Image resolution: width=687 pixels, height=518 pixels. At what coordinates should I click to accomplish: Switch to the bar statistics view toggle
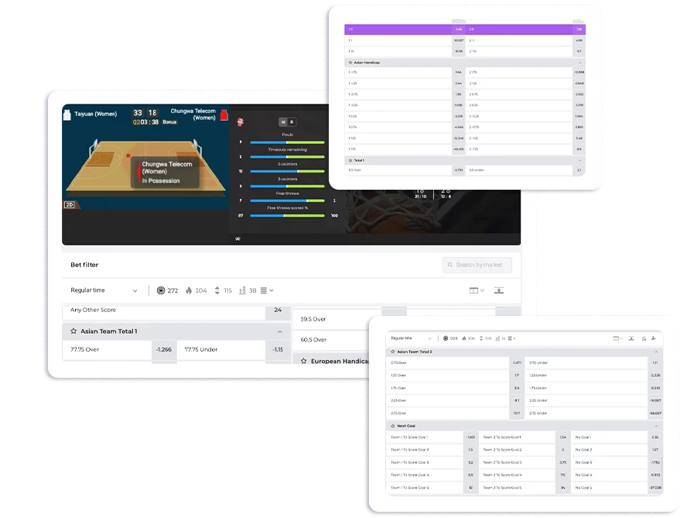pyautogui.click(x=283, y=122)
